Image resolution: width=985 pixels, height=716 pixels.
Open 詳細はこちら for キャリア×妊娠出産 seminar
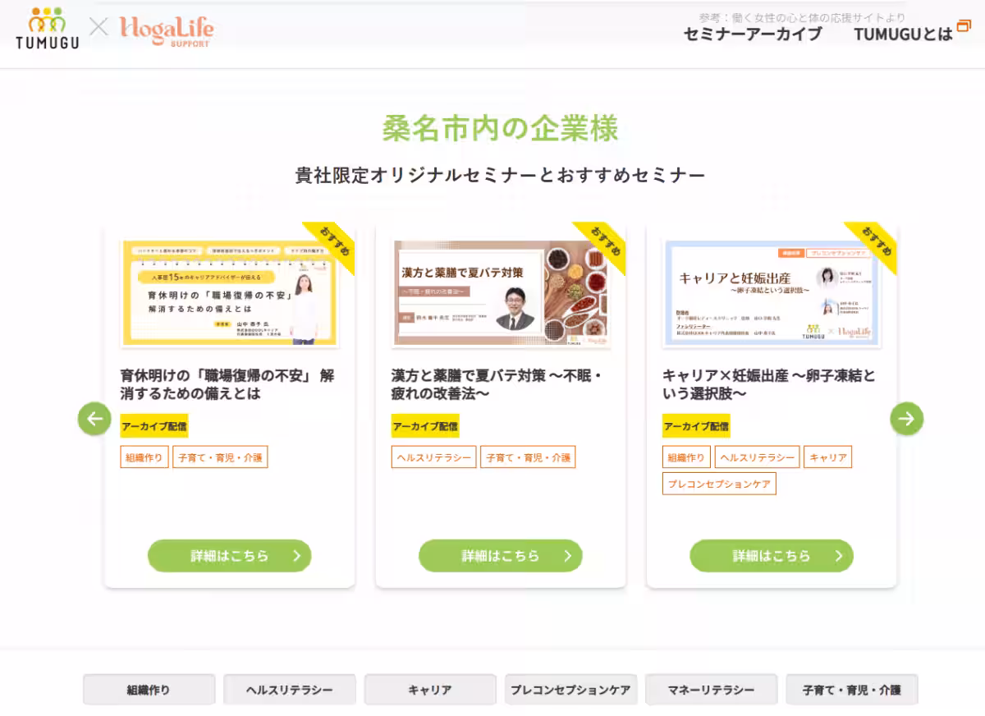(x=772, y=556)
